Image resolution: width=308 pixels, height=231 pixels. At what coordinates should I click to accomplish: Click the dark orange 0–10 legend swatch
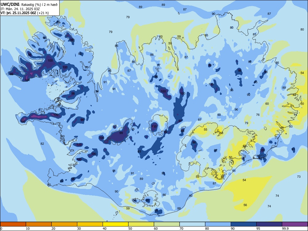tap(13, 224)
